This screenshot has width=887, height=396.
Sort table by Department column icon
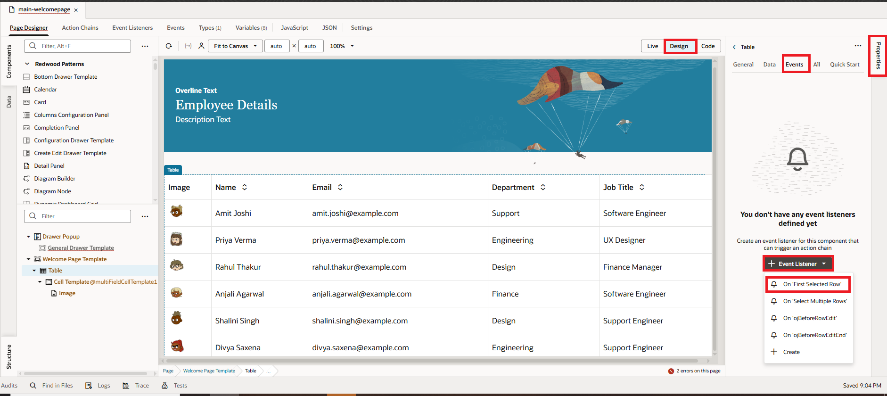[x=543, y=187]
